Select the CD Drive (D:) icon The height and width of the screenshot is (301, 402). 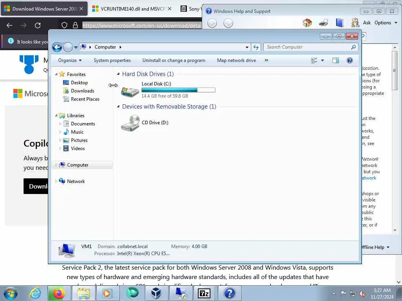pyautogui.click(x=130, y=123)
